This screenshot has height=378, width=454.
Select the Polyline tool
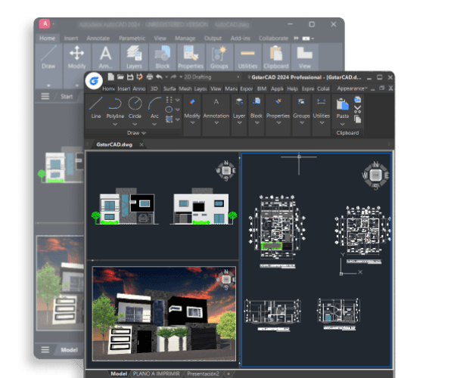tap(115, 108)
